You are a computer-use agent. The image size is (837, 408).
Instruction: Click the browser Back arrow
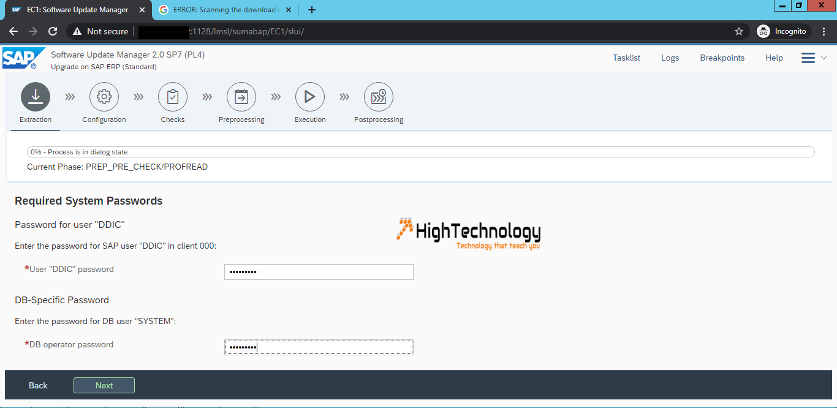tap(13, 31)
